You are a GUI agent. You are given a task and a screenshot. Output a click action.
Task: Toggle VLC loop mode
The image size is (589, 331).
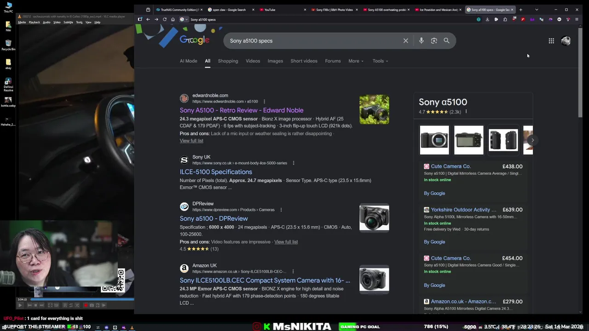coord(71,305)
